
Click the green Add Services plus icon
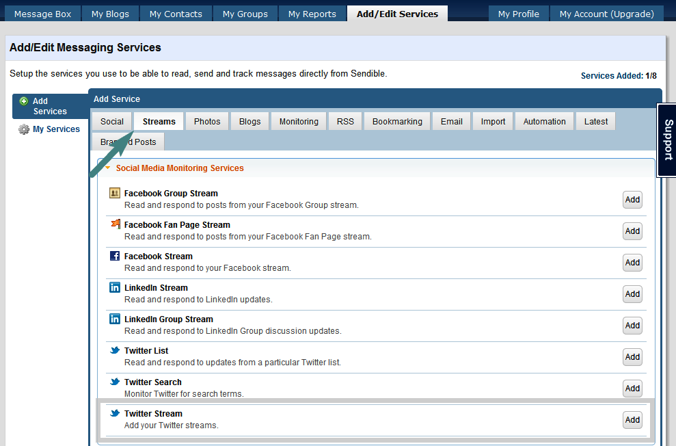[24, 101]
